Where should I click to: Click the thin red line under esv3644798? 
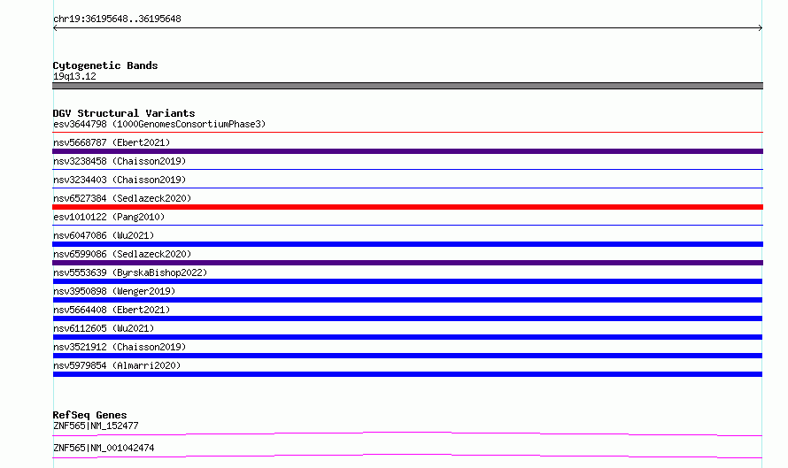(407, 132)
